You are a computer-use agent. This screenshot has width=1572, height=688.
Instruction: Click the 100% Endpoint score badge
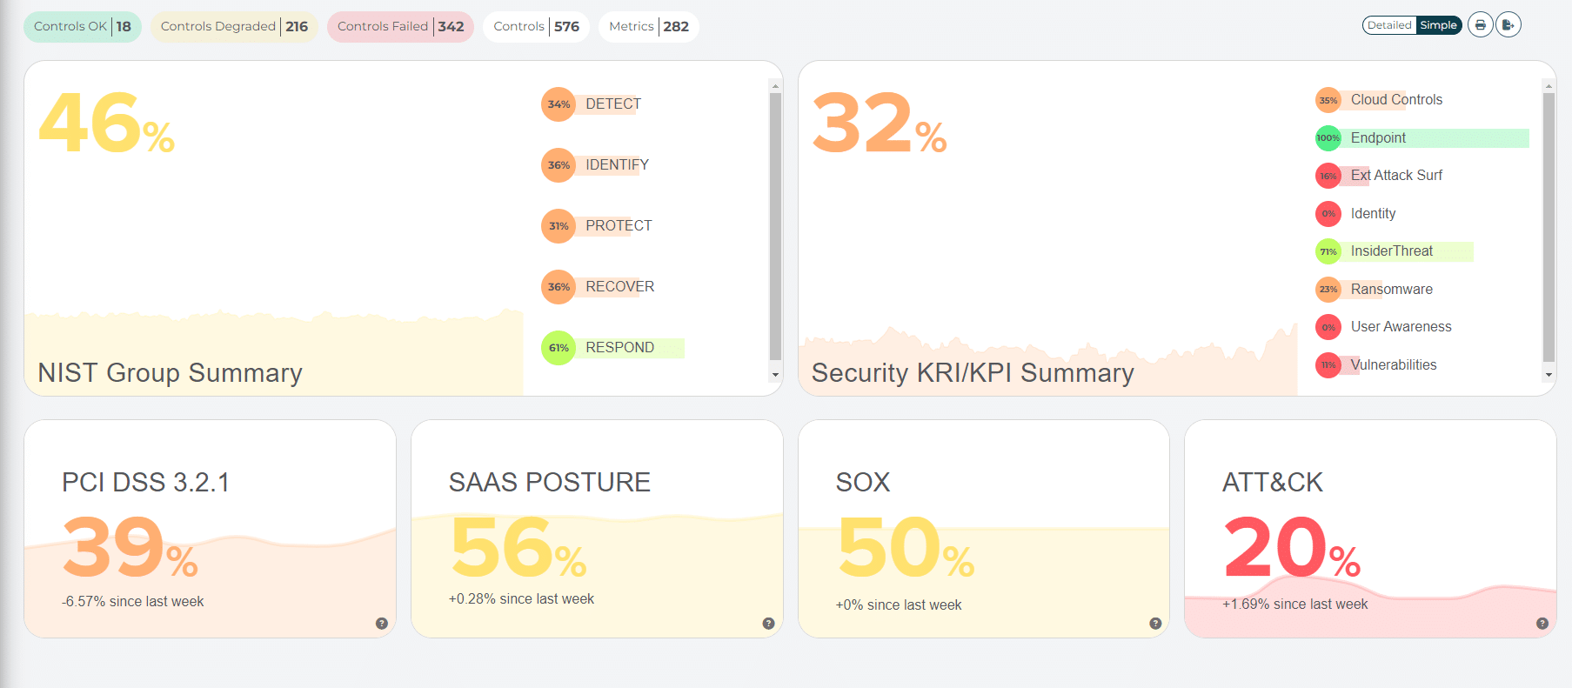(x=1328, y=137)
